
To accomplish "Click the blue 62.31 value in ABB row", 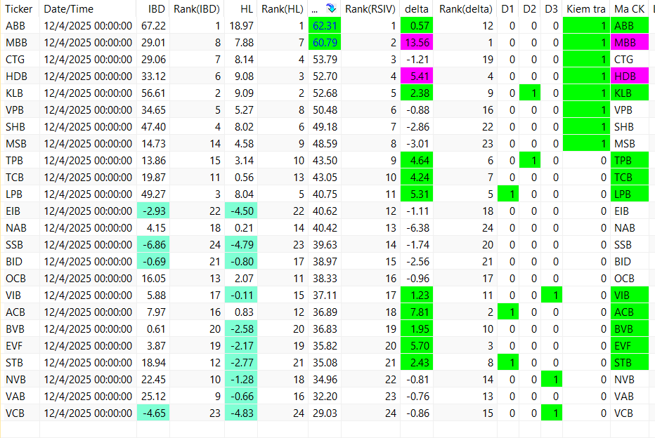I will [x=325, y=26].
